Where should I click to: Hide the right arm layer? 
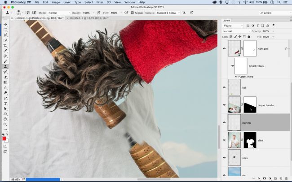[x=224, y=48]
